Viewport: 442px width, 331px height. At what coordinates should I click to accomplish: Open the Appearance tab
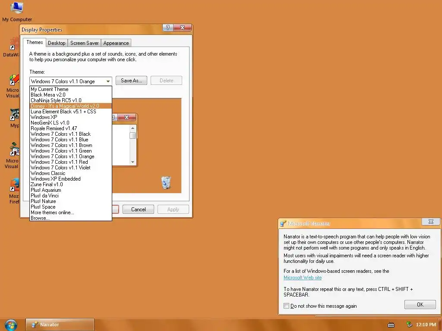click(x=116, y=43)
